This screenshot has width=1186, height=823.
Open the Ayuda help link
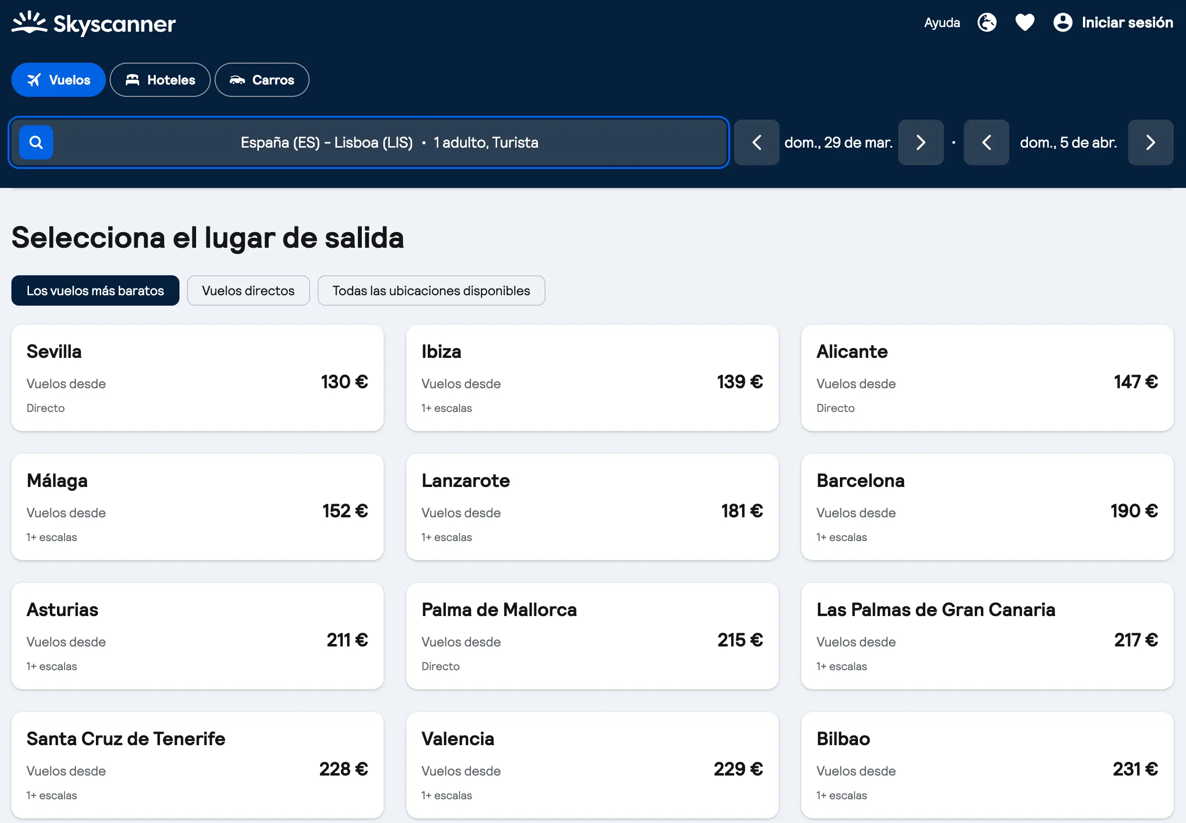(941, 22)
